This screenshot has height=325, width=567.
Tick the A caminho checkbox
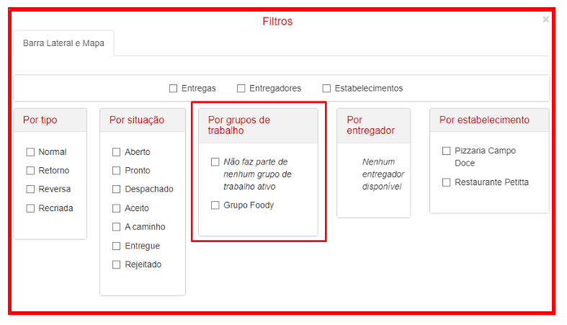117,227
